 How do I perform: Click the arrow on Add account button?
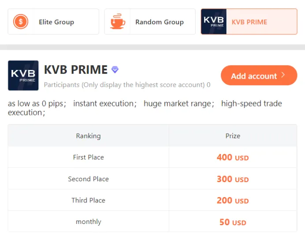pyautogui.click(x=283, y=75)
